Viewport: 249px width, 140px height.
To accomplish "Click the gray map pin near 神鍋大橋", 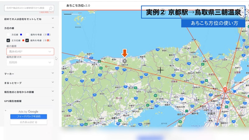I will 125,61.
